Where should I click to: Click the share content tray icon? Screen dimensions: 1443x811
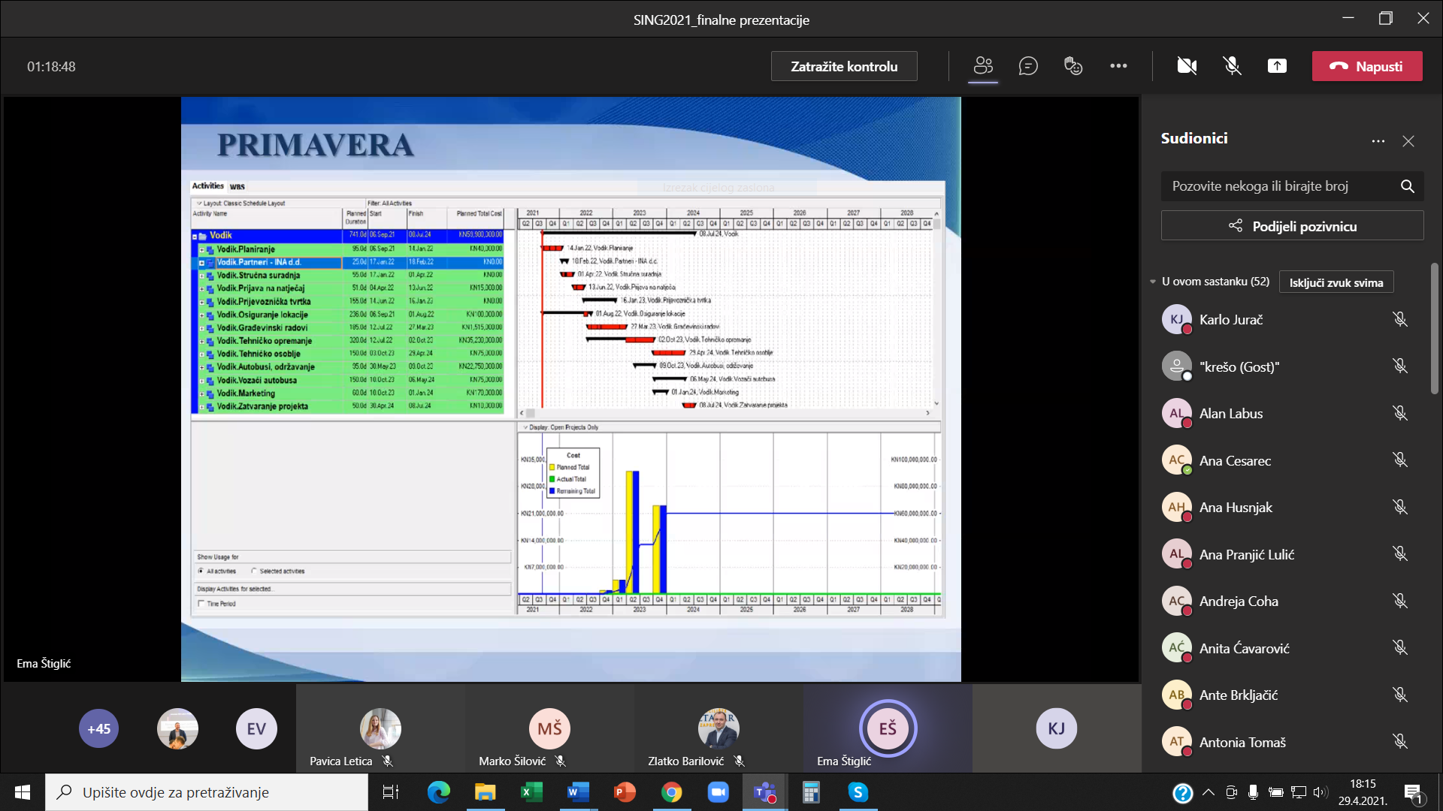coord(1277,66)
